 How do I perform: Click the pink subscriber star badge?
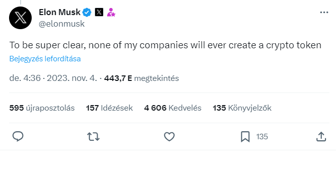(x=111, y=12)
